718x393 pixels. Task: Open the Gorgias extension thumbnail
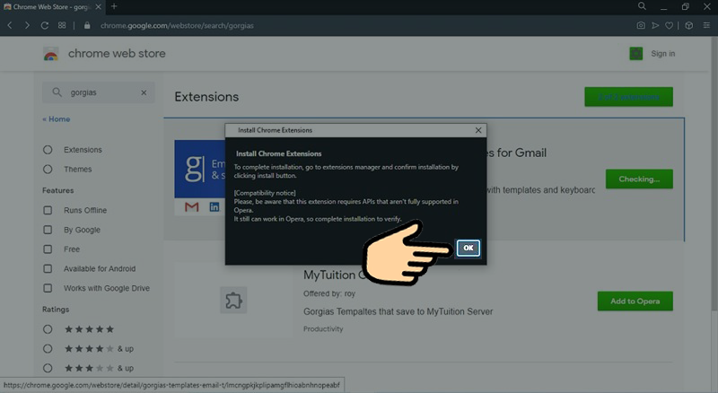pyautogui.click(x=199, y=178)
